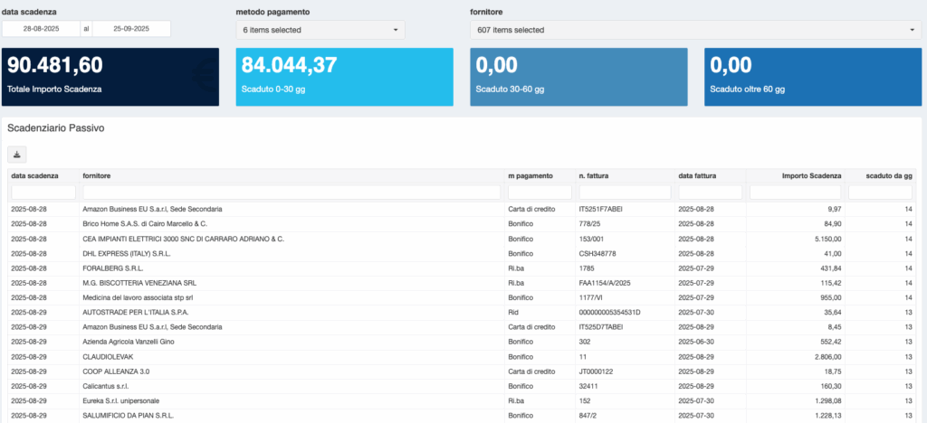Click the n. fattura filter input
This screenshot has height=423, width=927.
pos(624,193)
